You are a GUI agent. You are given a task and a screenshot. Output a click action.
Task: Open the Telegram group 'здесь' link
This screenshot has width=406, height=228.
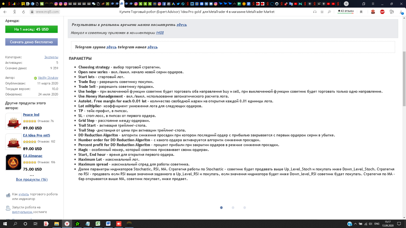coord(112,47)
